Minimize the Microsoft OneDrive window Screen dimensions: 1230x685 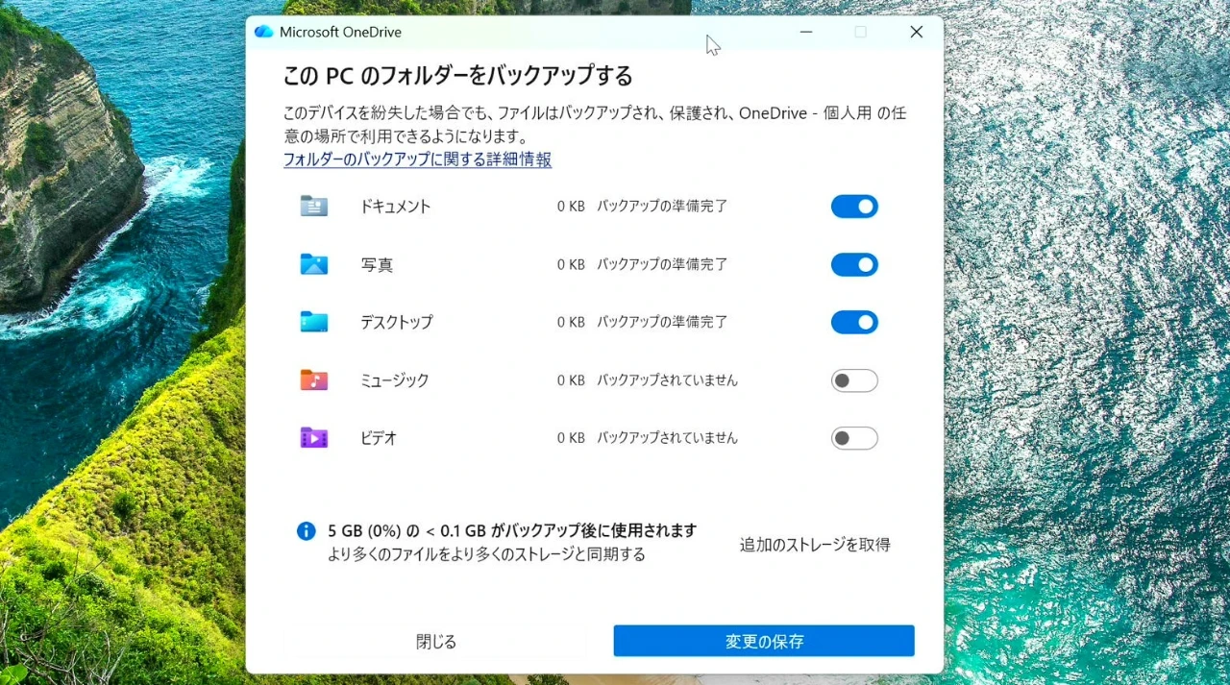coord(804,32)
